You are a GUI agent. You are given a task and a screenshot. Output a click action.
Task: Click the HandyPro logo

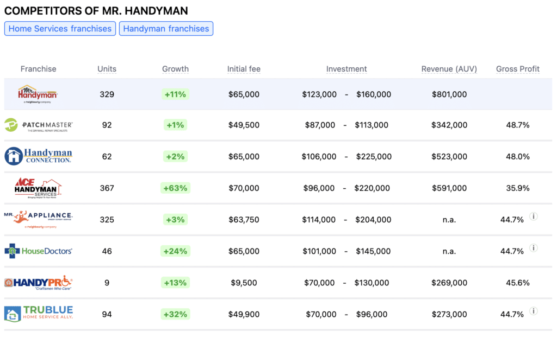pyautogui.click(x=39, y=283)
